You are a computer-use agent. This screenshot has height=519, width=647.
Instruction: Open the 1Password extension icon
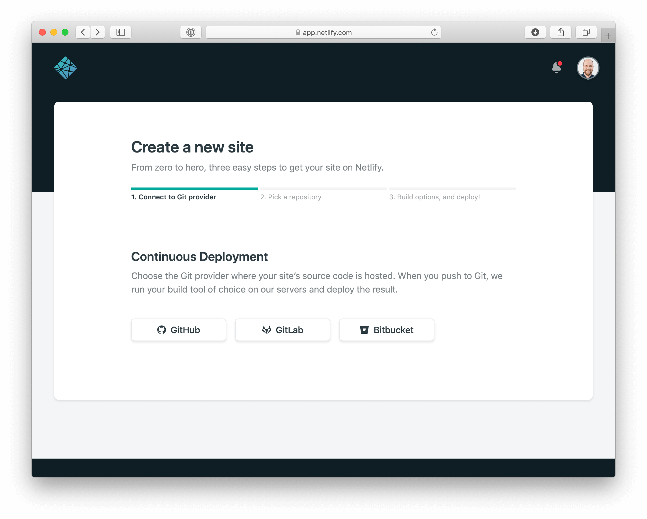tap(191, 32)
